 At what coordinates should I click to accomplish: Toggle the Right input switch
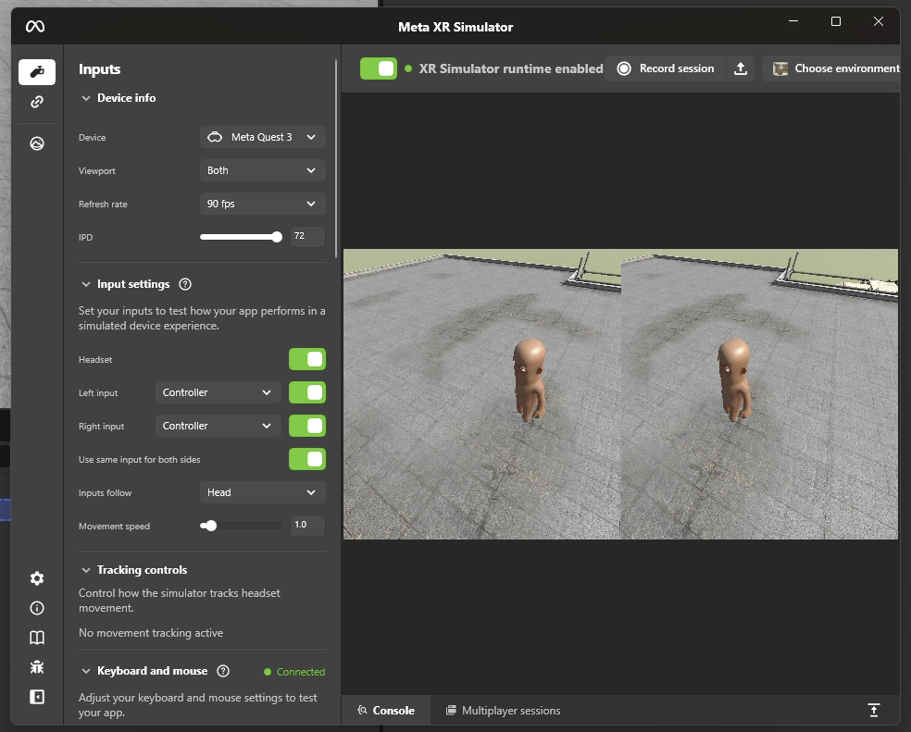(307, 426)
